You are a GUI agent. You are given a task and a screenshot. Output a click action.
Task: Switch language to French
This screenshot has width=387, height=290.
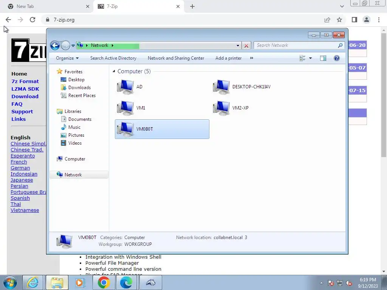pyautogui.click(x=19, y=162)
